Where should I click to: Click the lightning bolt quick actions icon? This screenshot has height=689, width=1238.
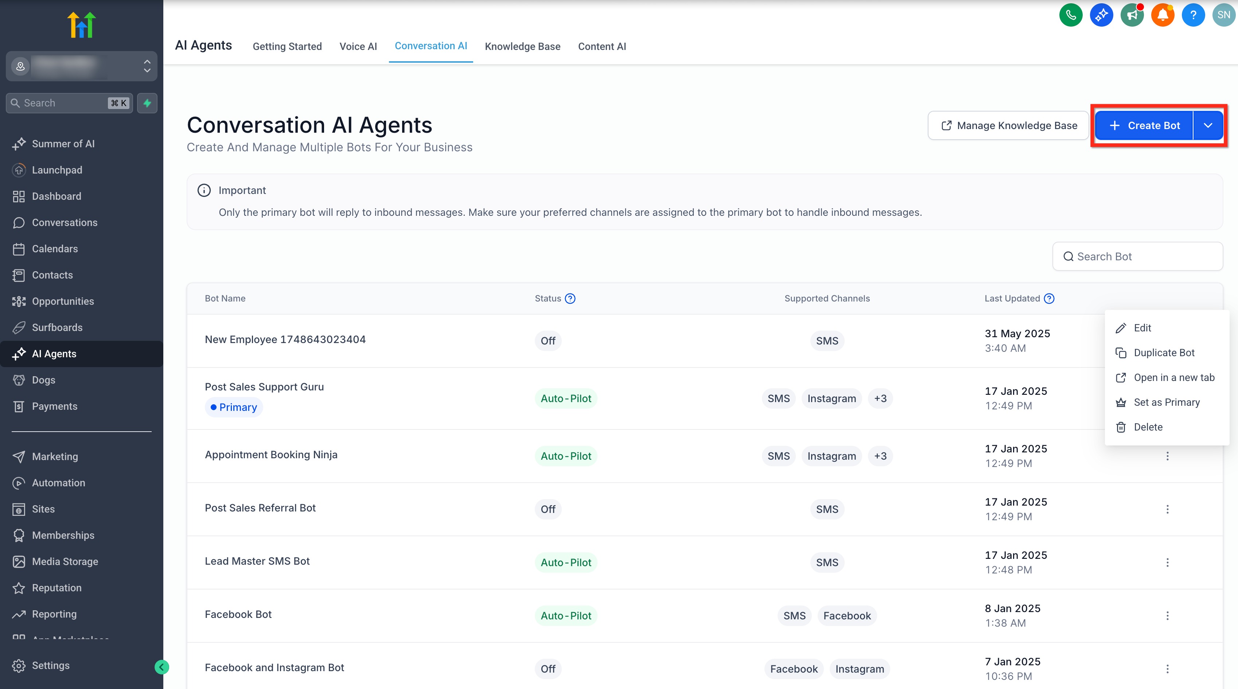[147, 103]
